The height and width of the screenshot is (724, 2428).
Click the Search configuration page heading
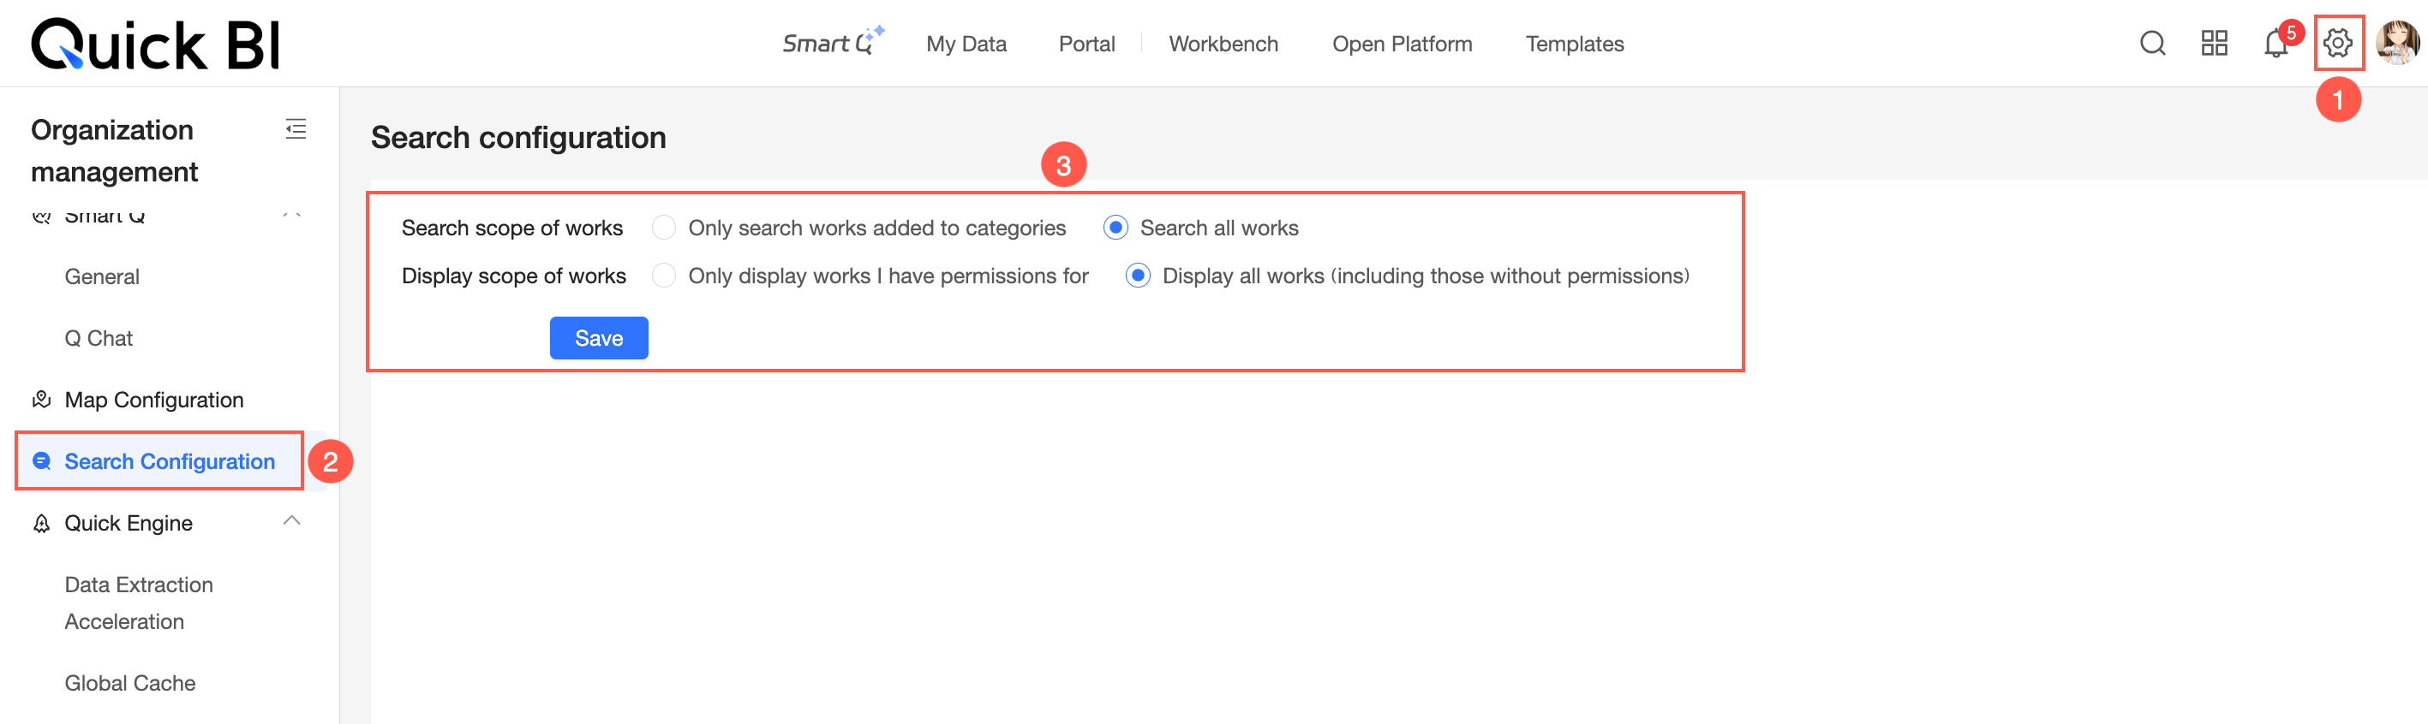click(x=518, y=138)
